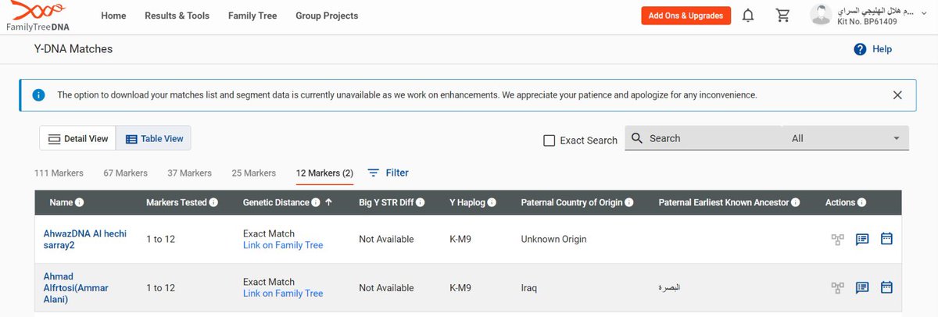Select the 12 Markers (2) tab

tap(324, 173)
